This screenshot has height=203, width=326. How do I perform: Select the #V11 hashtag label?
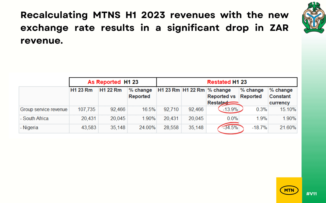click(x=311, y=194)
